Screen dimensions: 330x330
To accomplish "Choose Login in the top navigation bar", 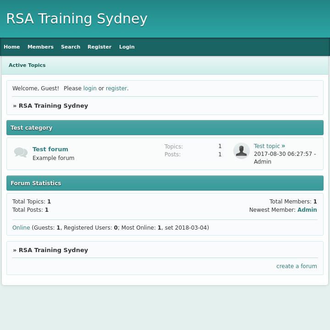I will 127,47.
